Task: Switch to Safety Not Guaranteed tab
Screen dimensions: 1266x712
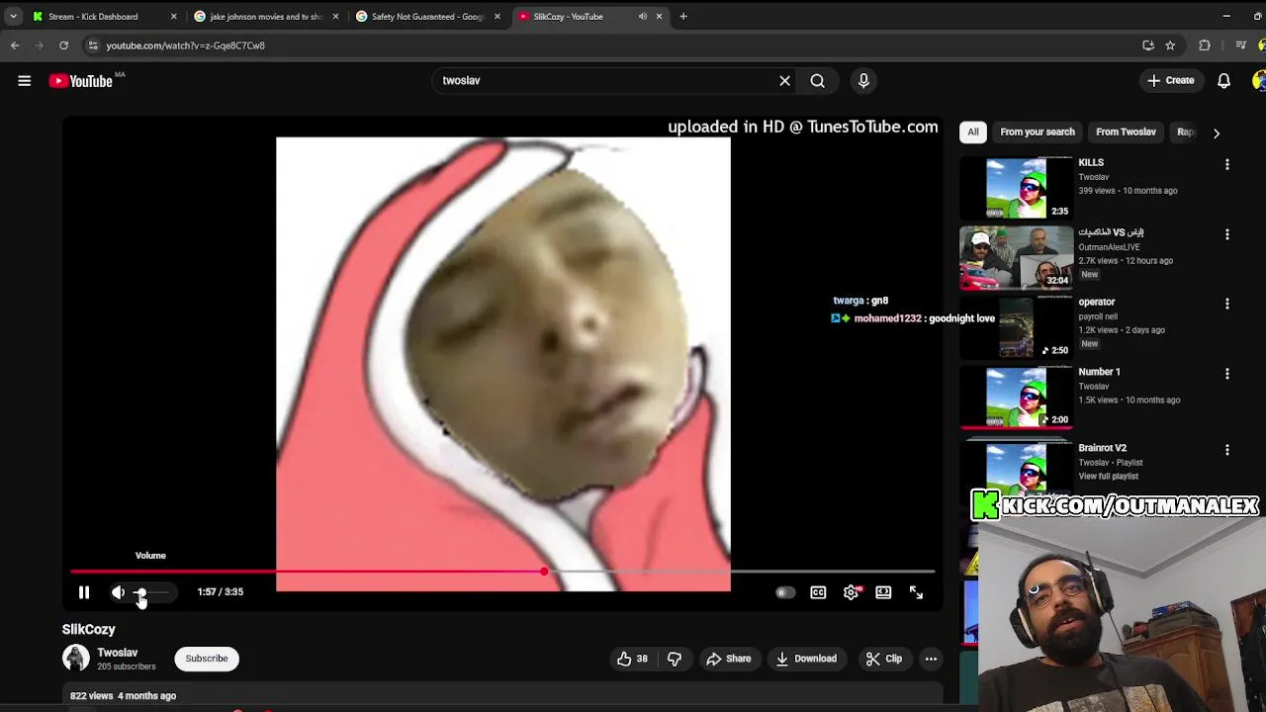Action: click(x=427, y=16)
